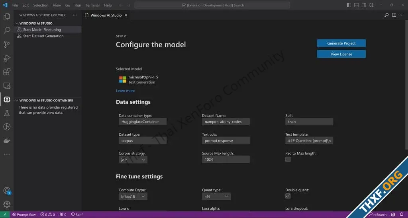Open the Testing flask icon view
408x218 pixels.
7,113
